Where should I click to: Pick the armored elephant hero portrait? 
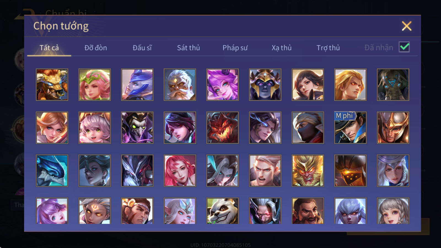pos(393,85)
